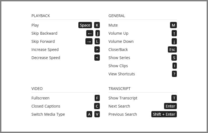
Task: Click the Space key badge for Play
Action: pyautogui.click(x=85, y=25)
